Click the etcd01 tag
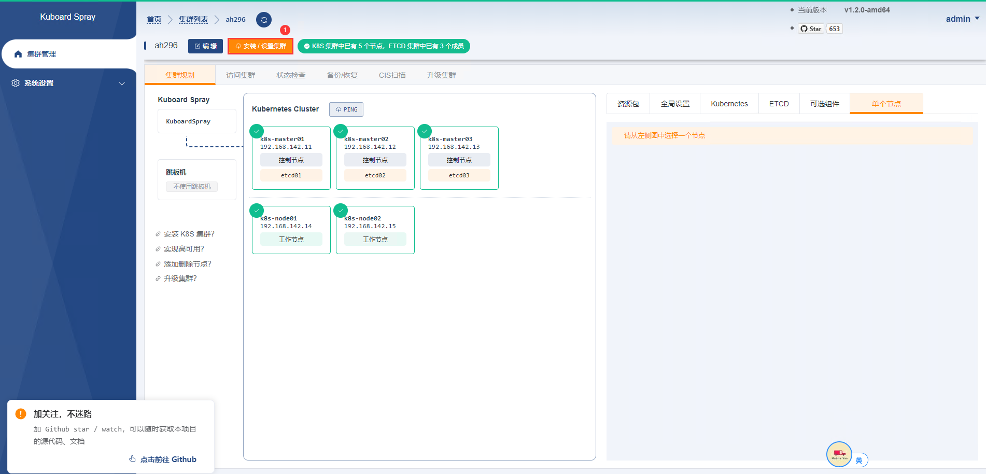986x474 pixels. 291,175
